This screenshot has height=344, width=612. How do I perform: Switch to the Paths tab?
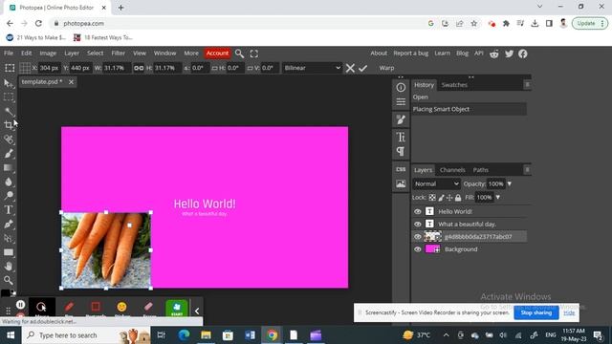480,170
